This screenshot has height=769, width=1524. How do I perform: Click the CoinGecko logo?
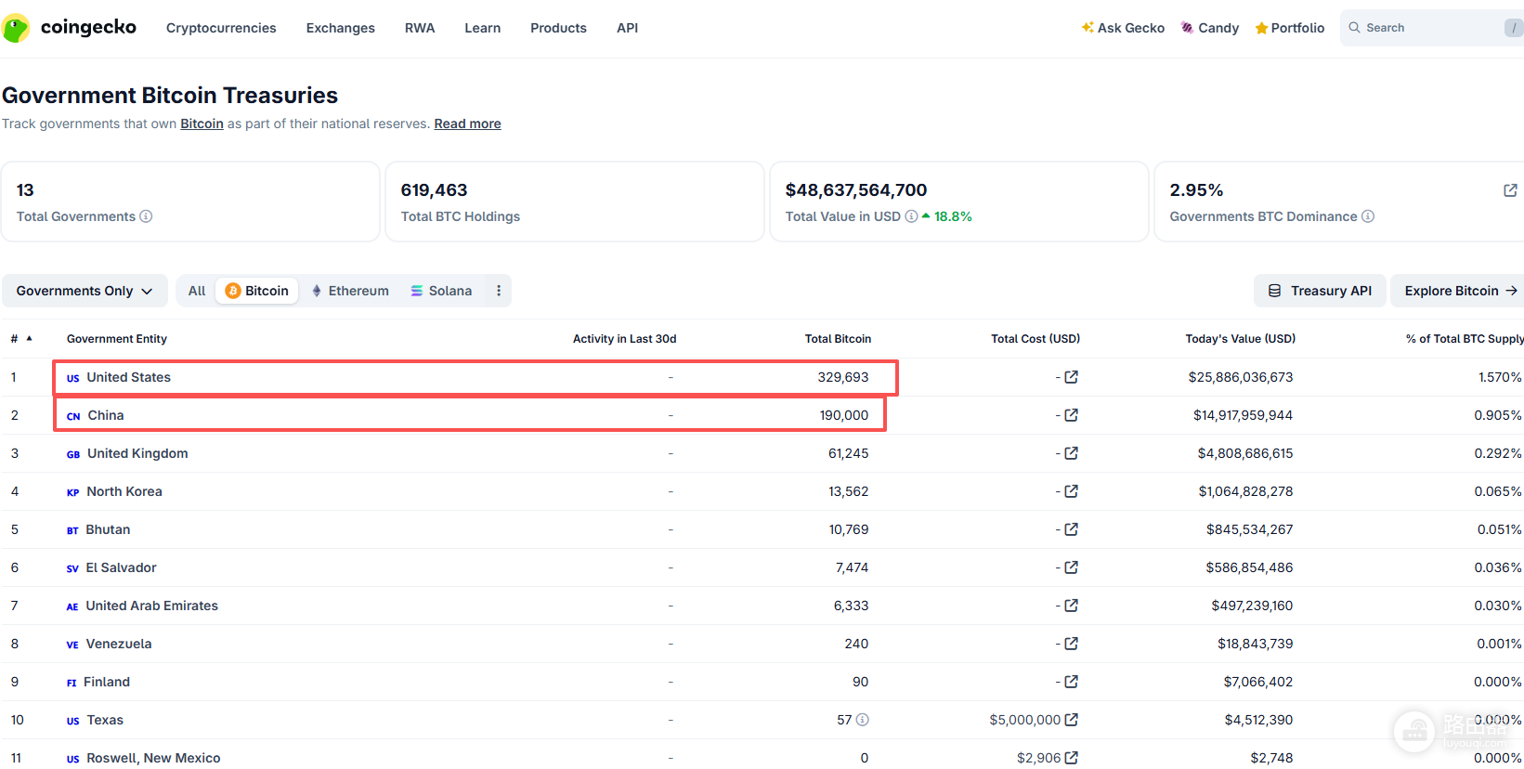pyautogui.click(x=70, y=28)
